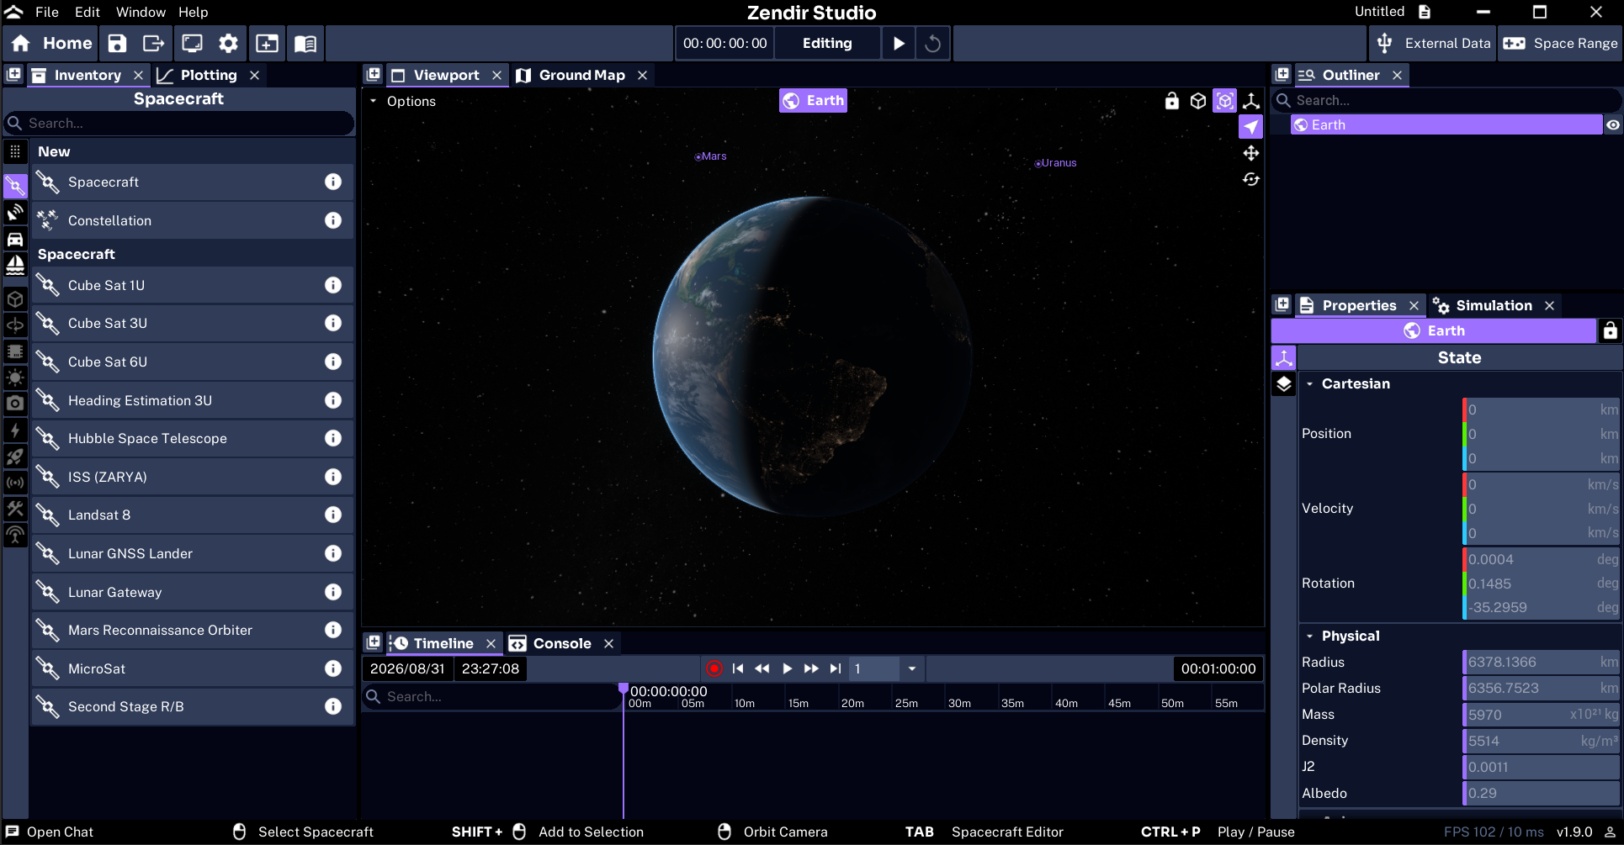Click the Export icon next to Save
Viewport: 1624px width, 845px height.
tap(153, 44)
